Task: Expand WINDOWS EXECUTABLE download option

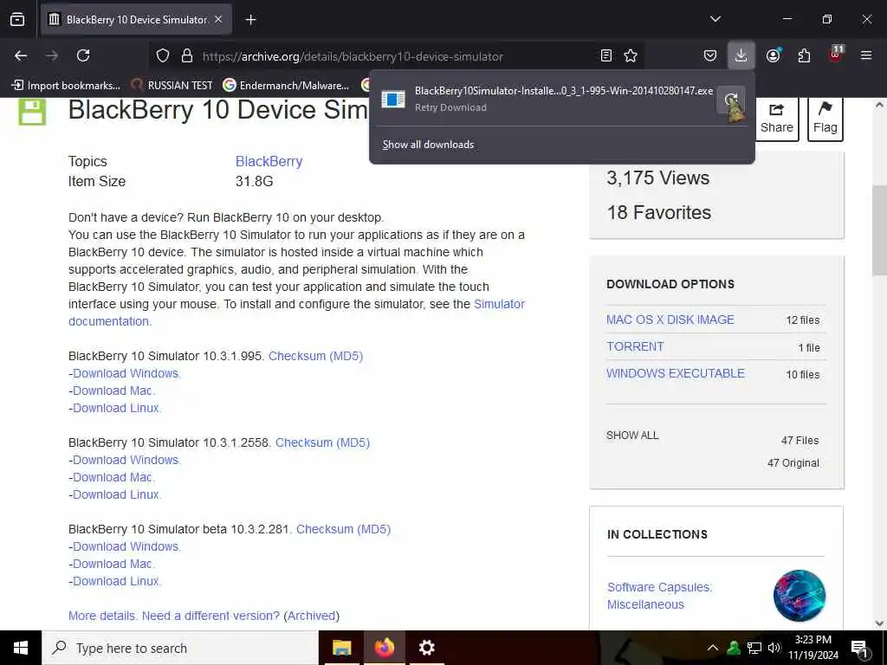Action: [676, 373]
